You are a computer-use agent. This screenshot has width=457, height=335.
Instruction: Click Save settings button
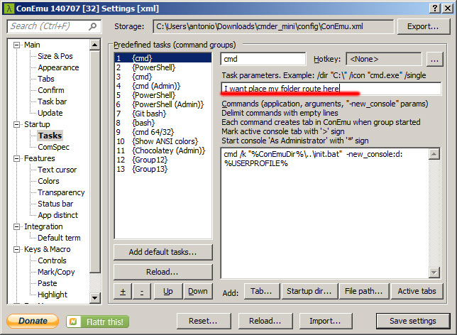[413, 321]
